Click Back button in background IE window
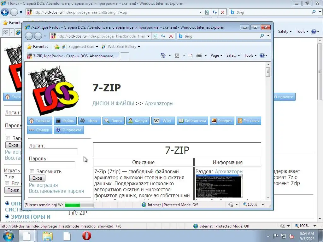Viewport: 323px width, 242px height. 5,12
